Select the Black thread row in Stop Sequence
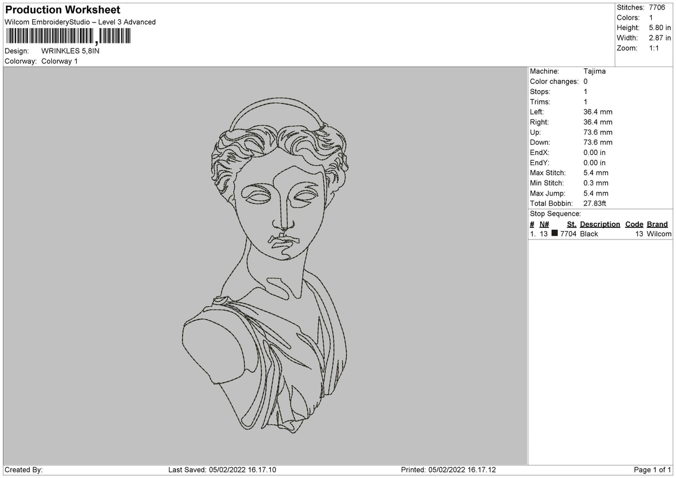Screen dimensions: 676x478 pos(600,233)
